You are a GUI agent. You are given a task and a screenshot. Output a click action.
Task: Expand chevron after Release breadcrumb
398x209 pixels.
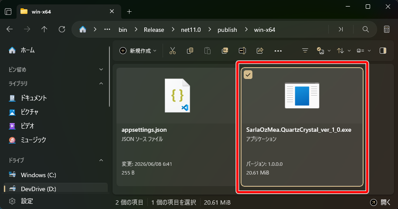coord(173,30)
